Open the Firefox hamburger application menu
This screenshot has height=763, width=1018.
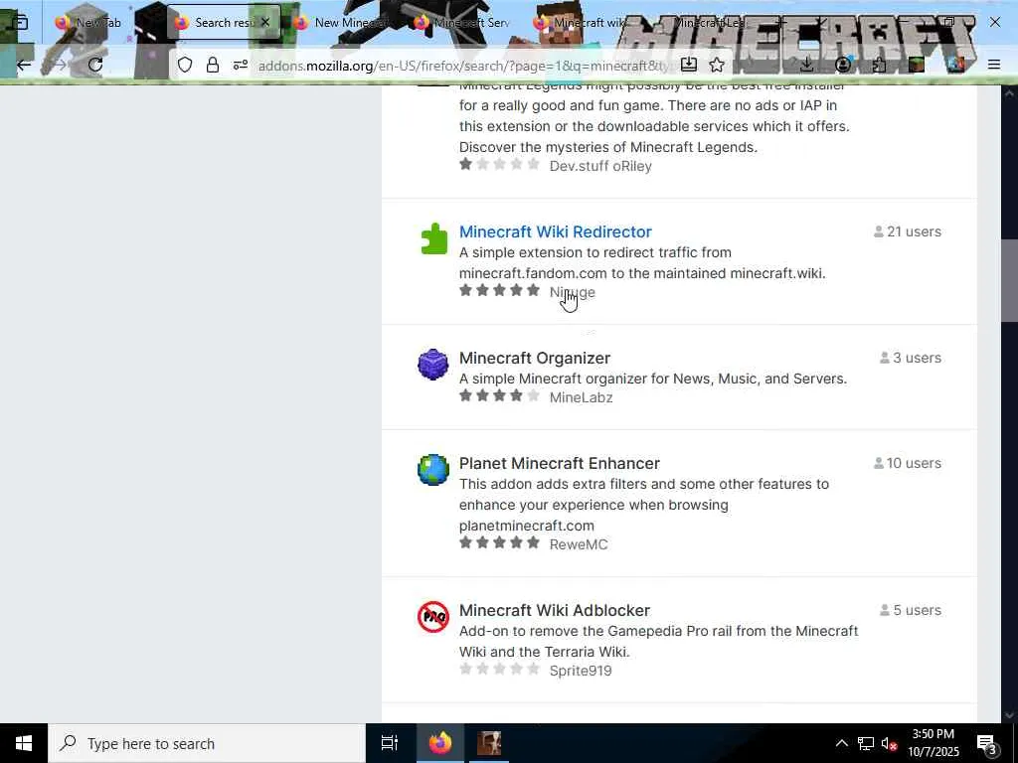tap(994, 65)
